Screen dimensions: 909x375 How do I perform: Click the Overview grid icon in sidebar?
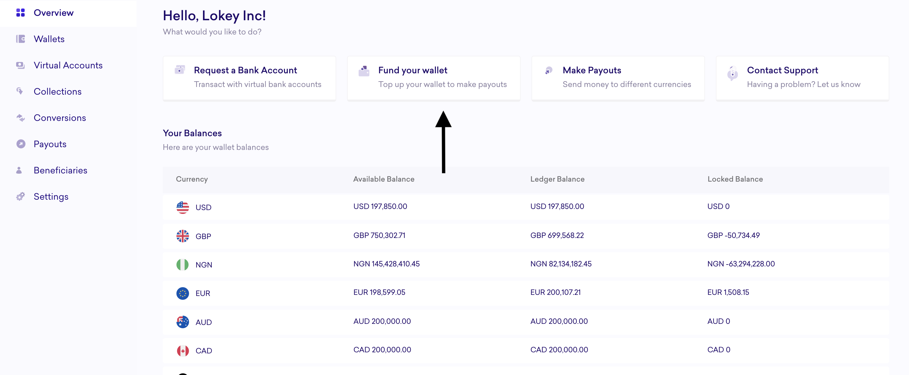point(21,13)
